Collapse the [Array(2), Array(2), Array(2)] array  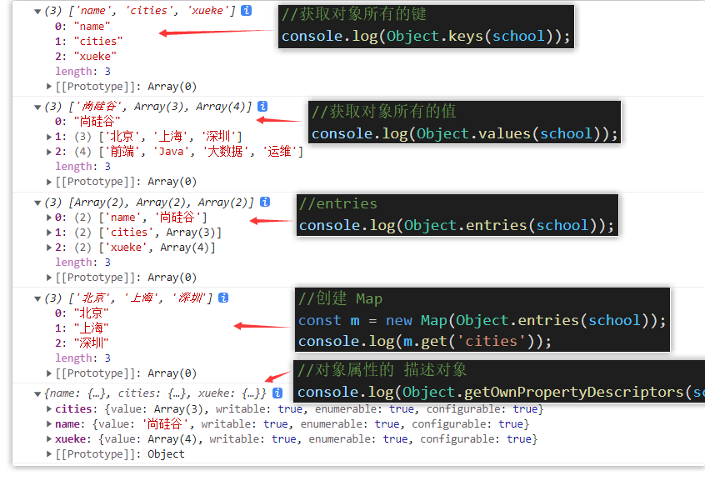(x=37, y=203)
